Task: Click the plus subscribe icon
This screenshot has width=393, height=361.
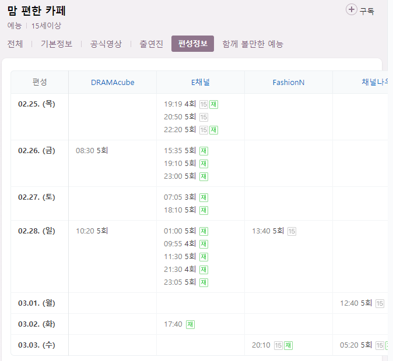Action: pos(352,10)
